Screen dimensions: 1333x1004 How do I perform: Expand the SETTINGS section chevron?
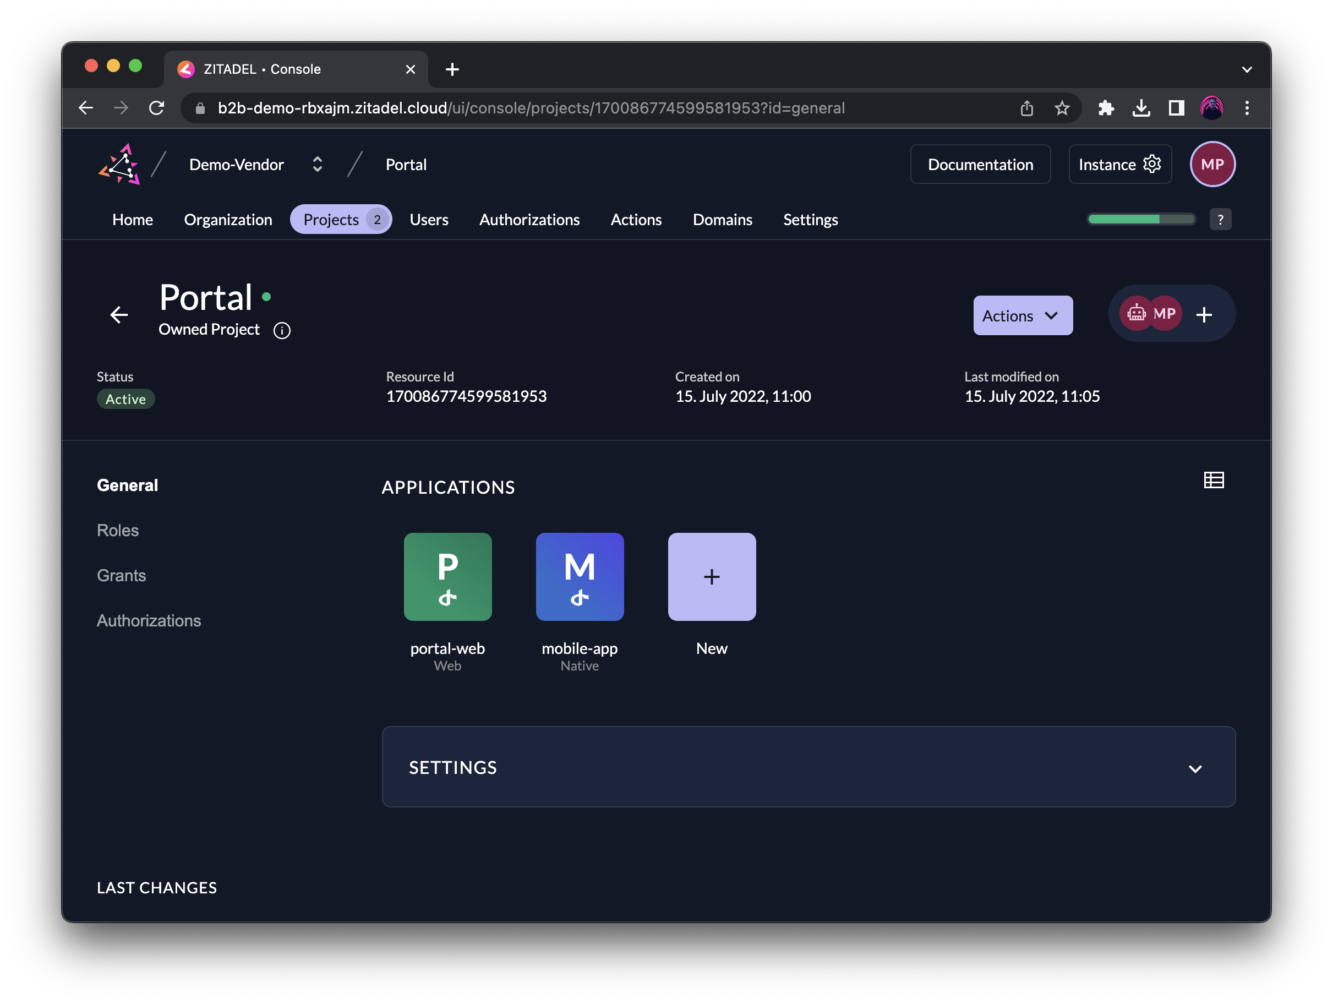point(1195,768)
